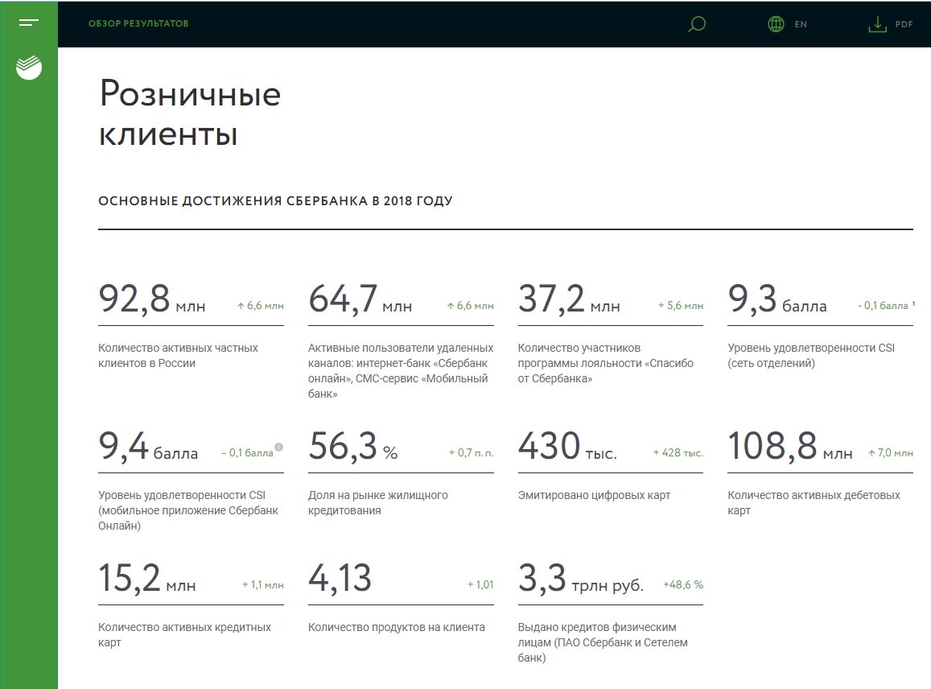
Task: Click description starting "Активные пользователи удаленных каналов"
Action: [401, 370]
